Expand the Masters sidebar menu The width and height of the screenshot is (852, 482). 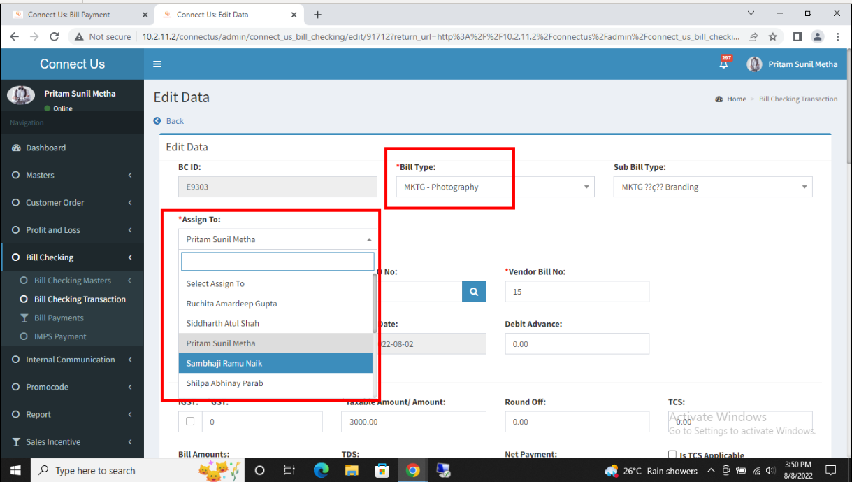72,175
